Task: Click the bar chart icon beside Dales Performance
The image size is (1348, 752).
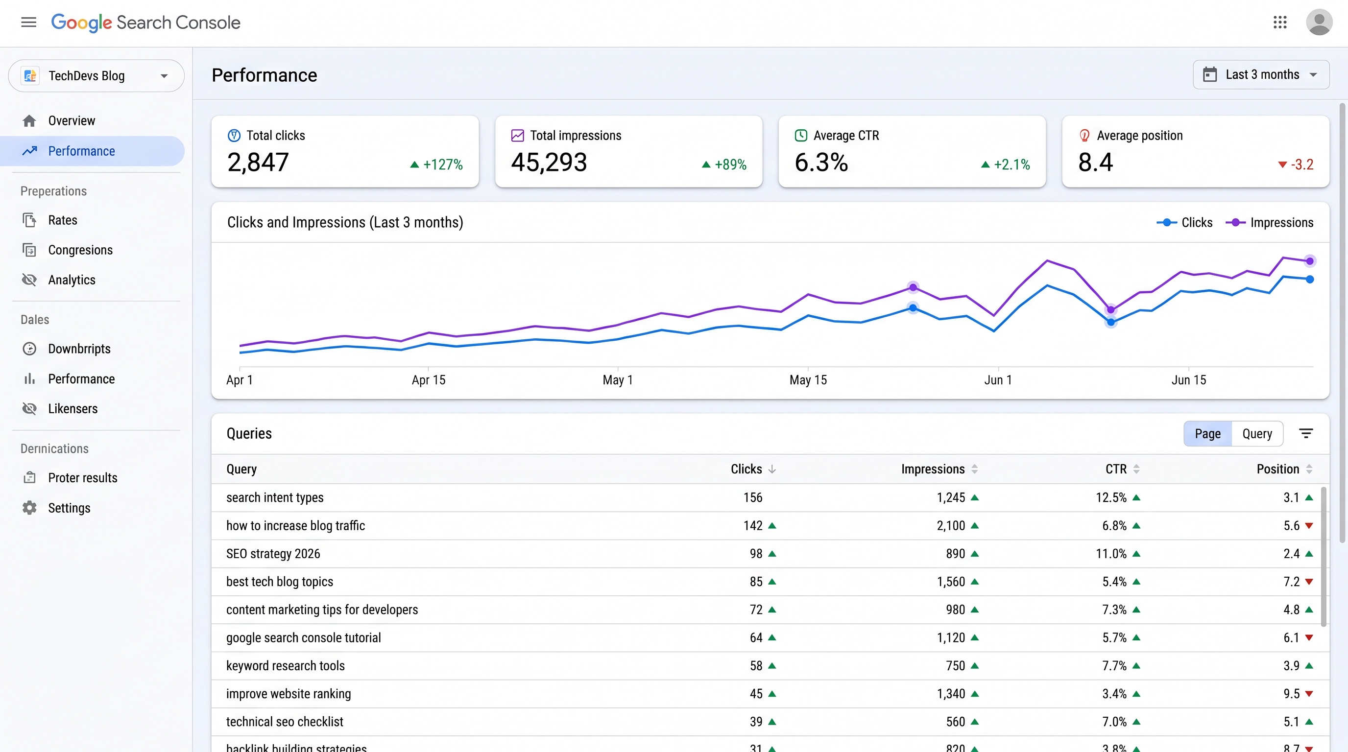Action: pos(29,378)
